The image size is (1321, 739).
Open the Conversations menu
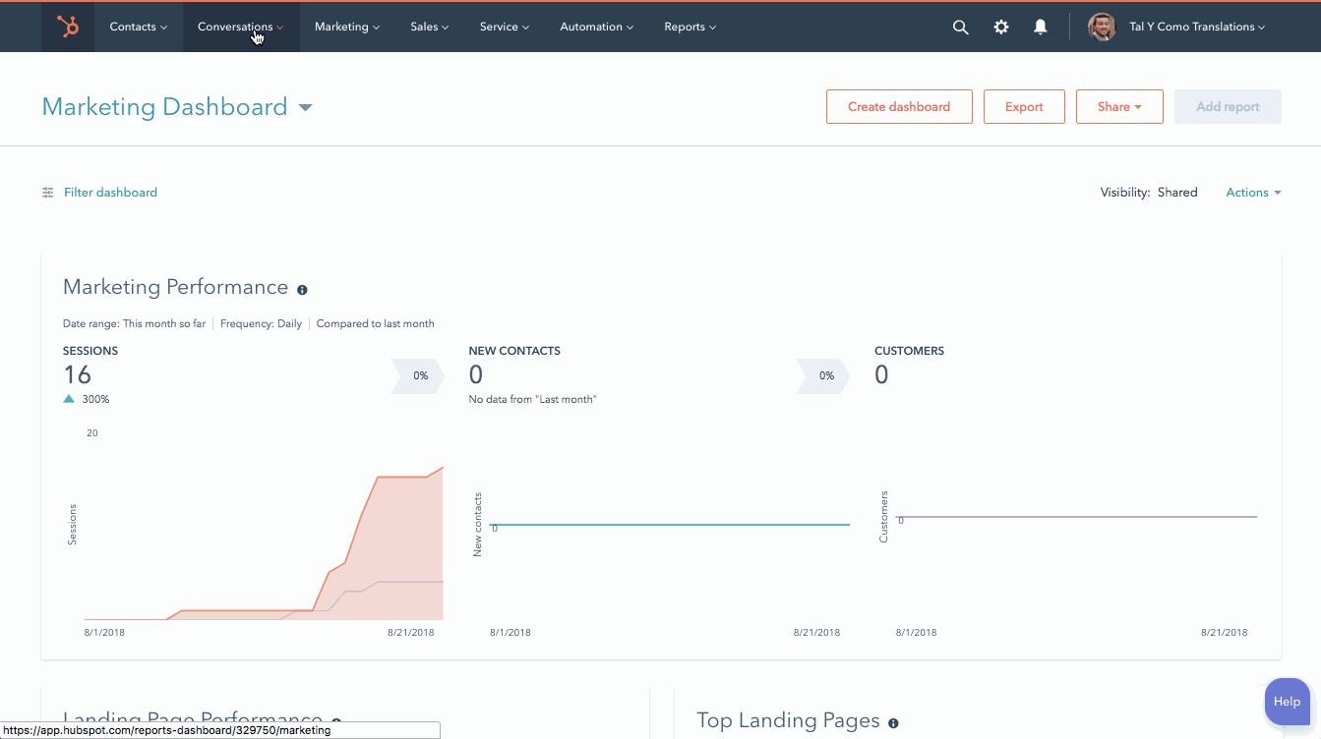[x=240, y=28]
